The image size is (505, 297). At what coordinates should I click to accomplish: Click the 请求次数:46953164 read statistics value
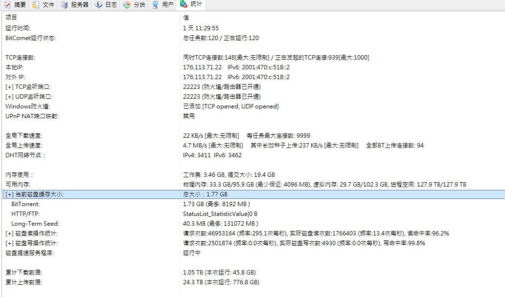[x=316, y=233]
